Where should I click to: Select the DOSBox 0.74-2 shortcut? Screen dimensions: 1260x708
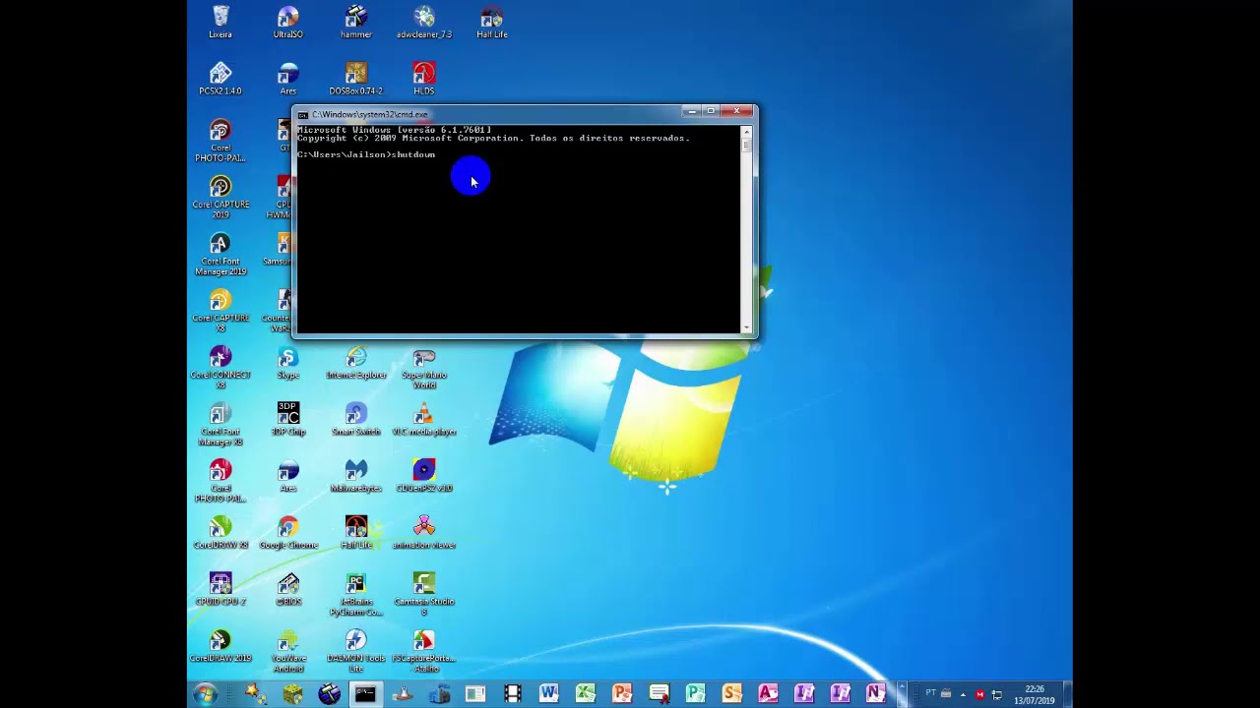click(x=355, y=79)
